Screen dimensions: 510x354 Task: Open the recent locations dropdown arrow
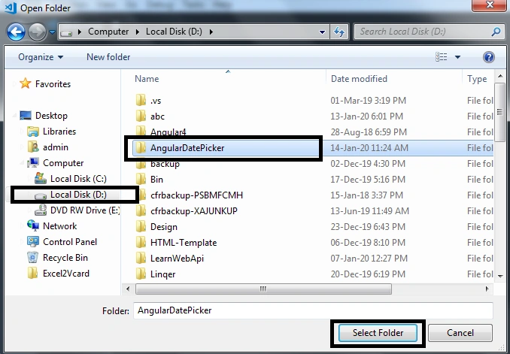click(52, 32)
